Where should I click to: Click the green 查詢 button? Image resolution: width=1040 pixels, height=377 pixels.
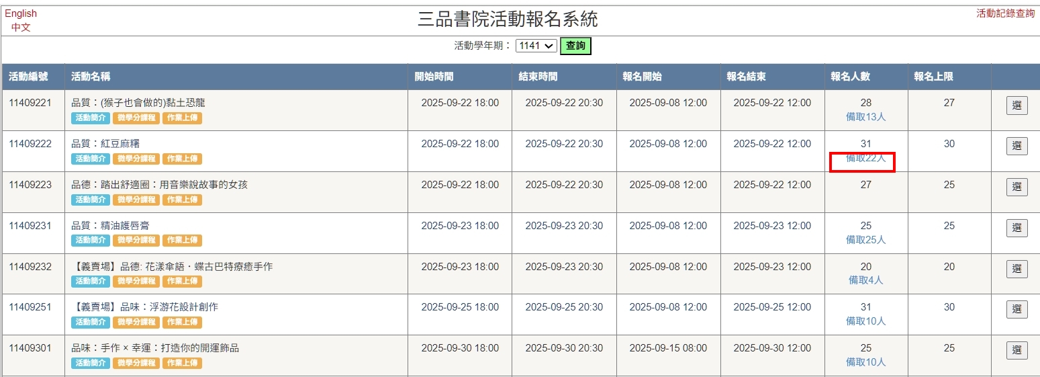click(575, 46)
